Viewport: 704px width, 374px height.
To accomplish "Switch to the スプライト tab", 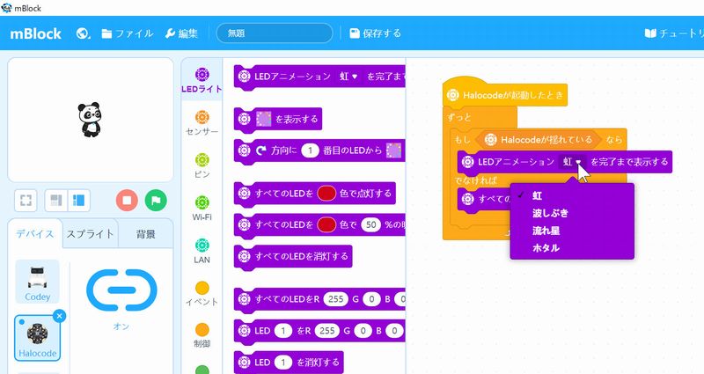I will (x=90, y=234).
